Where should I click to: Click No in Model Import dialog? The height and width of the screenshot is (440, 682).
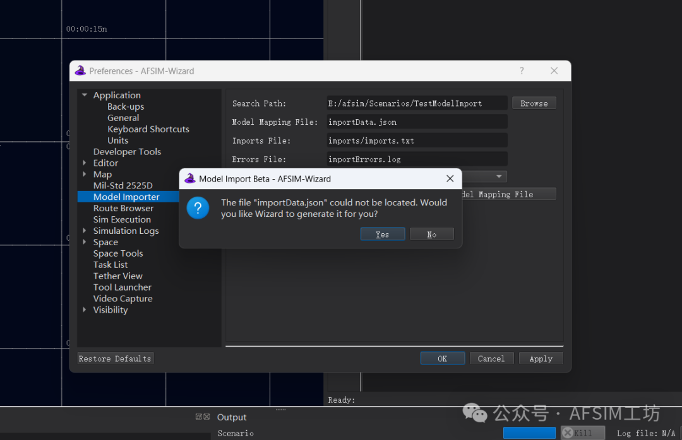[x=431, y=234]
